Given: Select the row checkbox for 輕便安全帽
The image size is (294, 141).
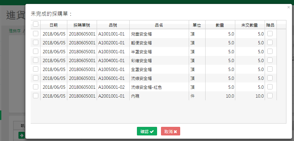Looking at the screenshot, I should 36,42.
